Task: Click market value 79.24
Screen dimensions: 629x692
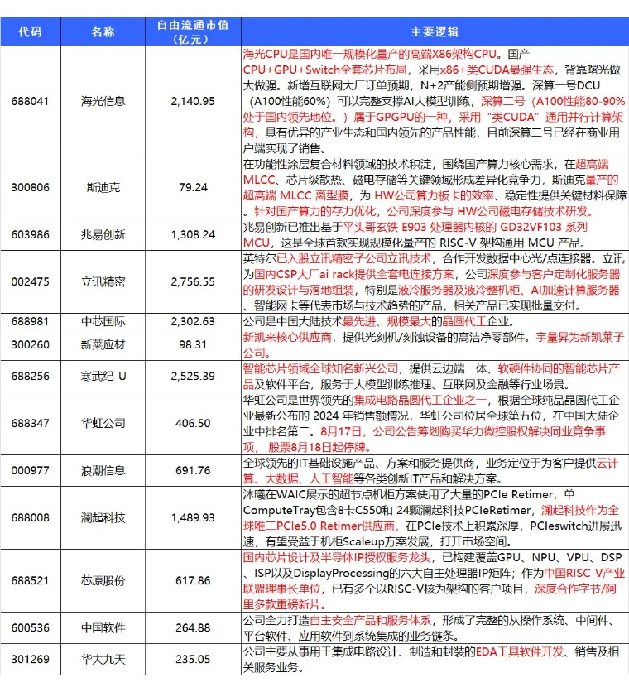Action: pos(193,187)
